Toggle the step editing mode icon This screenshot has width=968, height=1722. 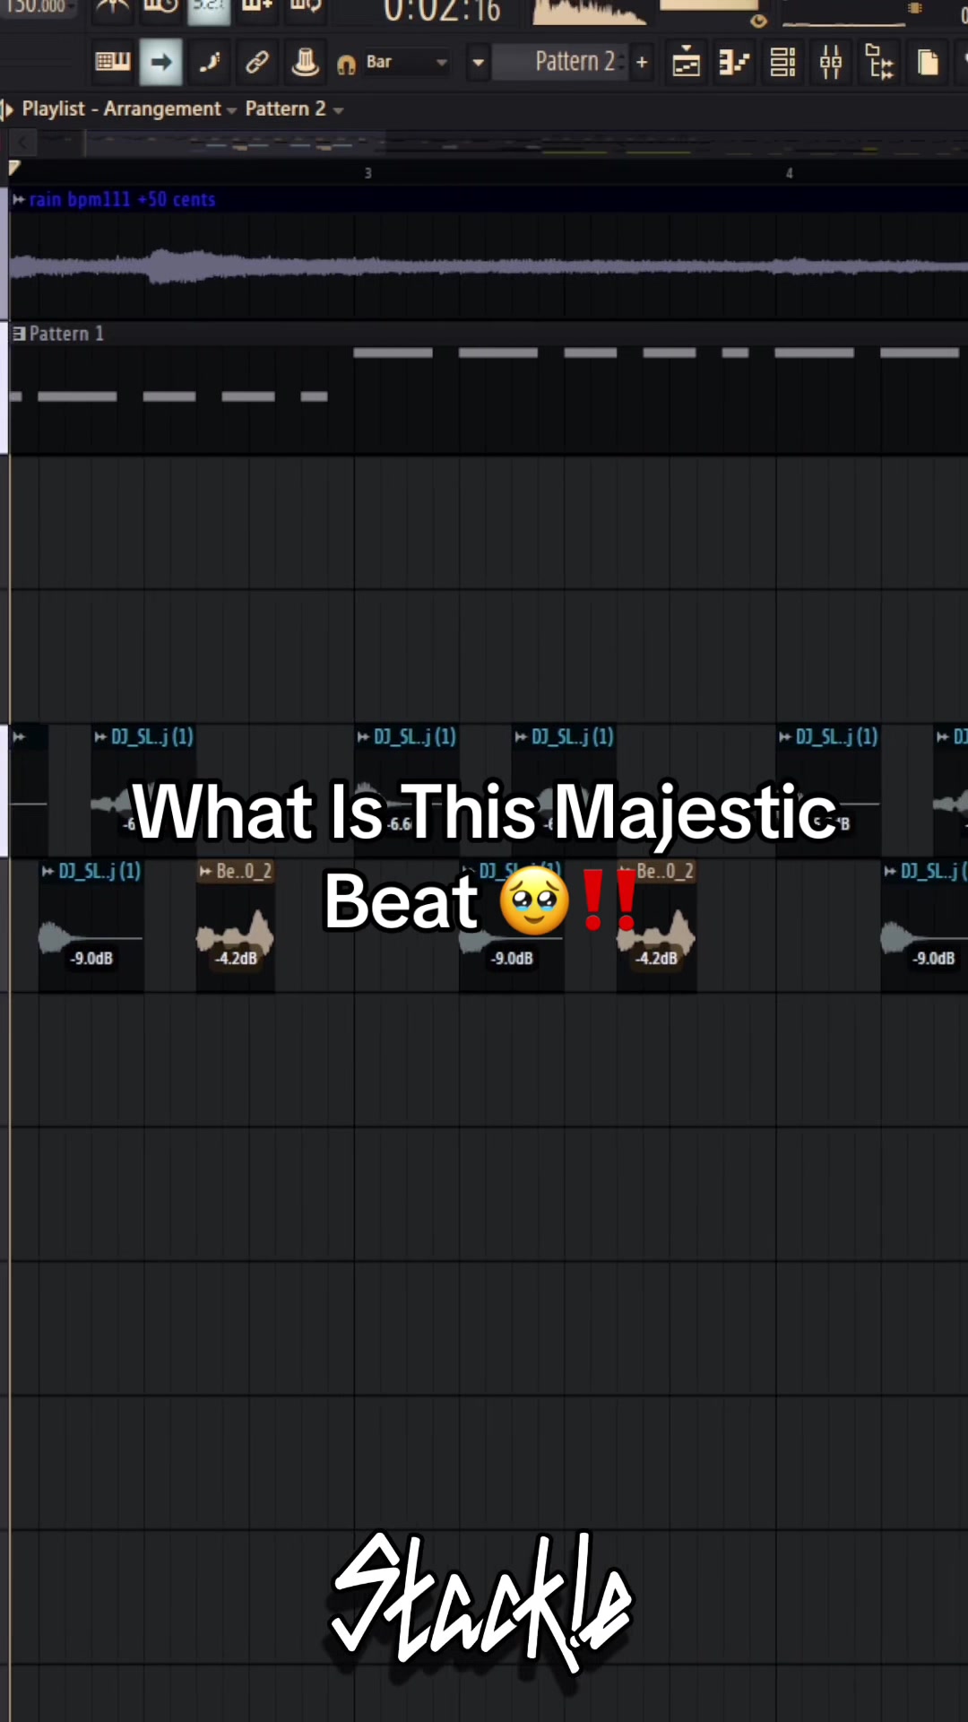tap(210, 62)
